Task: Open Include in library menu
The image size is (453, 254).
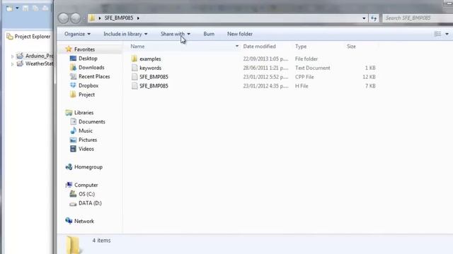Action: 125,34
